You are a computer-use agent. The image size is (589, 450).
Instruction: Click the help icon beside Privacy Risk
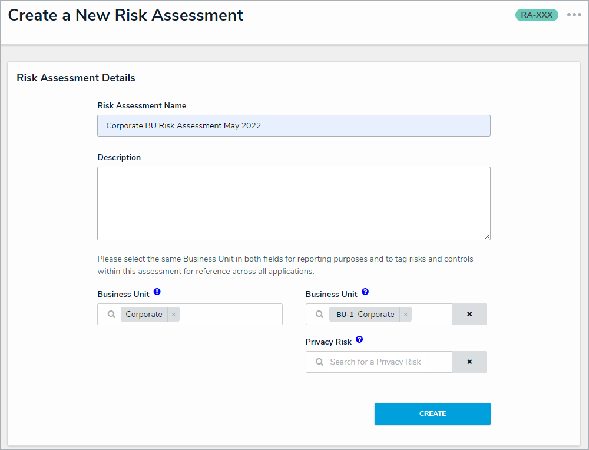(359, 340)
